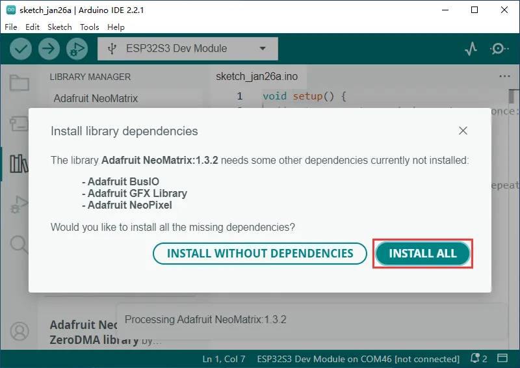Open the Sketch menu
Image resolution: width=520 pixels, height=368 pixels.
60,27
